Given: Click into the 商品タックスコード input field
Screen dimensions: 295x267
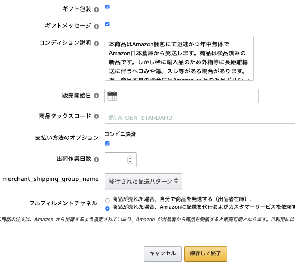Looking at the screenshot, I should click(200, 117).
